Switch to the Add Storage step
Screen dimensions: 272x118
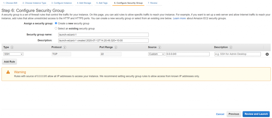84,3
